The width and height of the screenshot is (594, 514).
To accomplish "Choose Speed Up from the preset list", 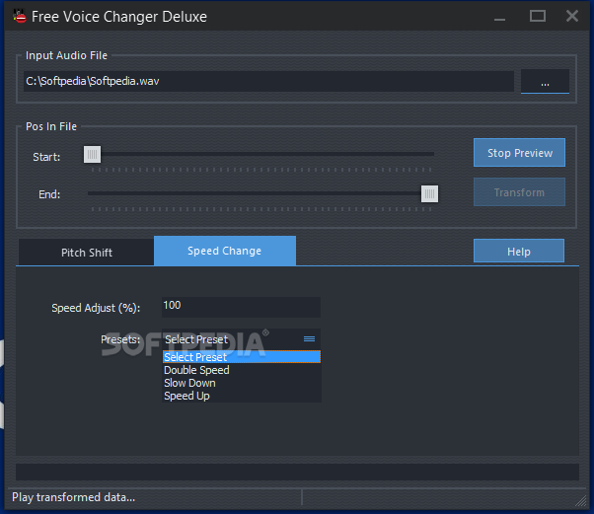I will (242, 396).
